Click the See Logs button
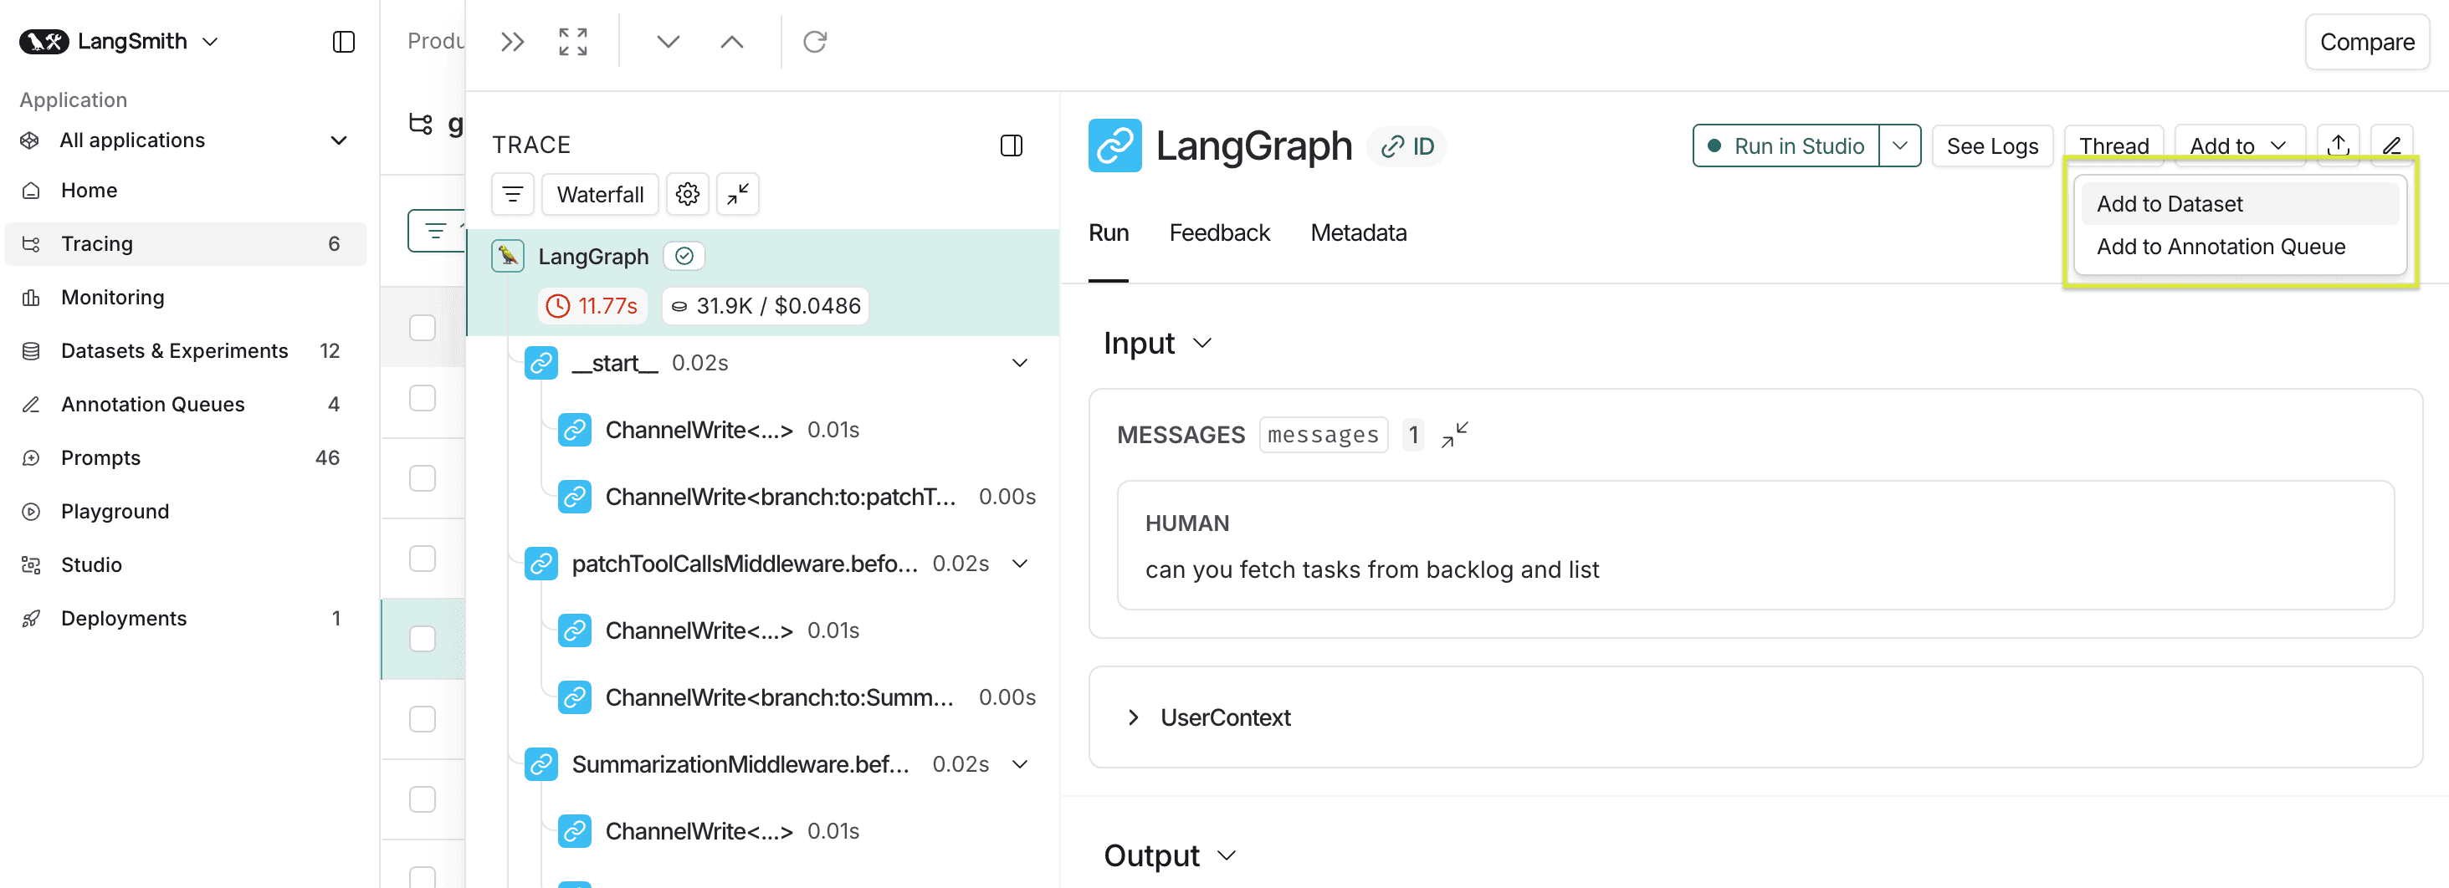 [1991, 145]
